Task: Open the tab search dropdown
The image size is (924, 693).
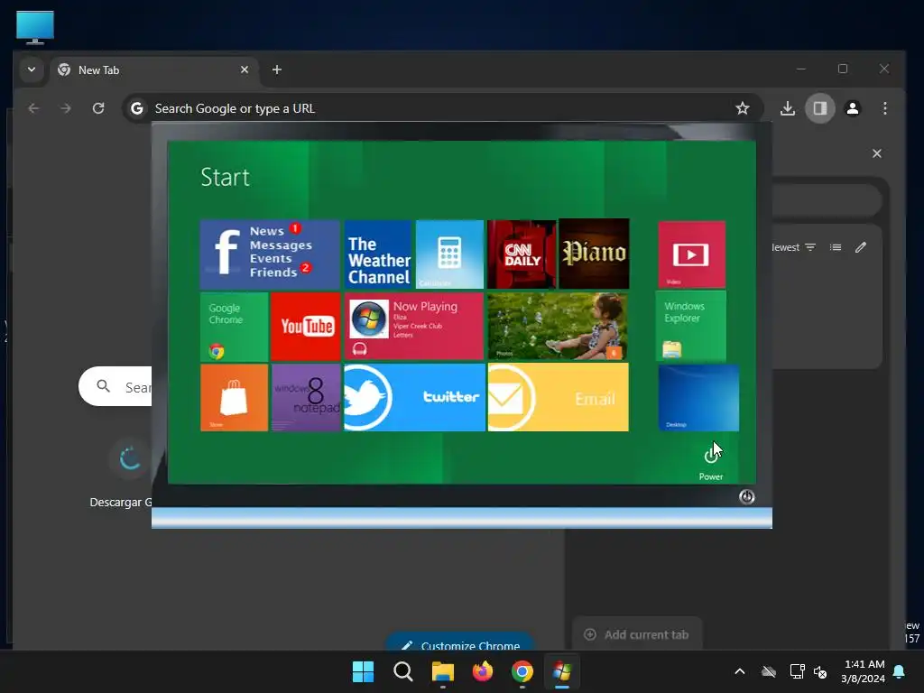Action: click(x=32, y=69)
